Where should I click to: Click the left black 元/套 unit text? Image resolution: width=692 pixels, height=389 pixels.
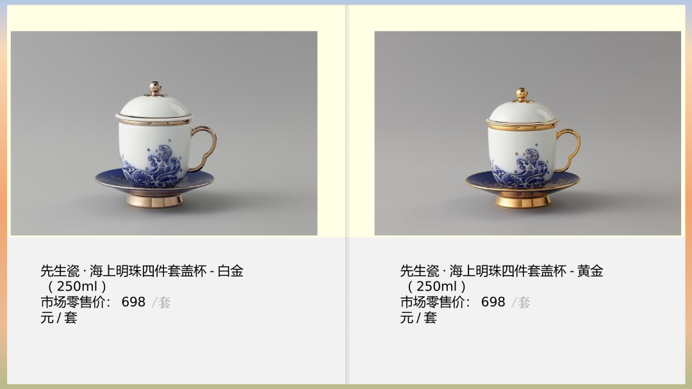59,317
